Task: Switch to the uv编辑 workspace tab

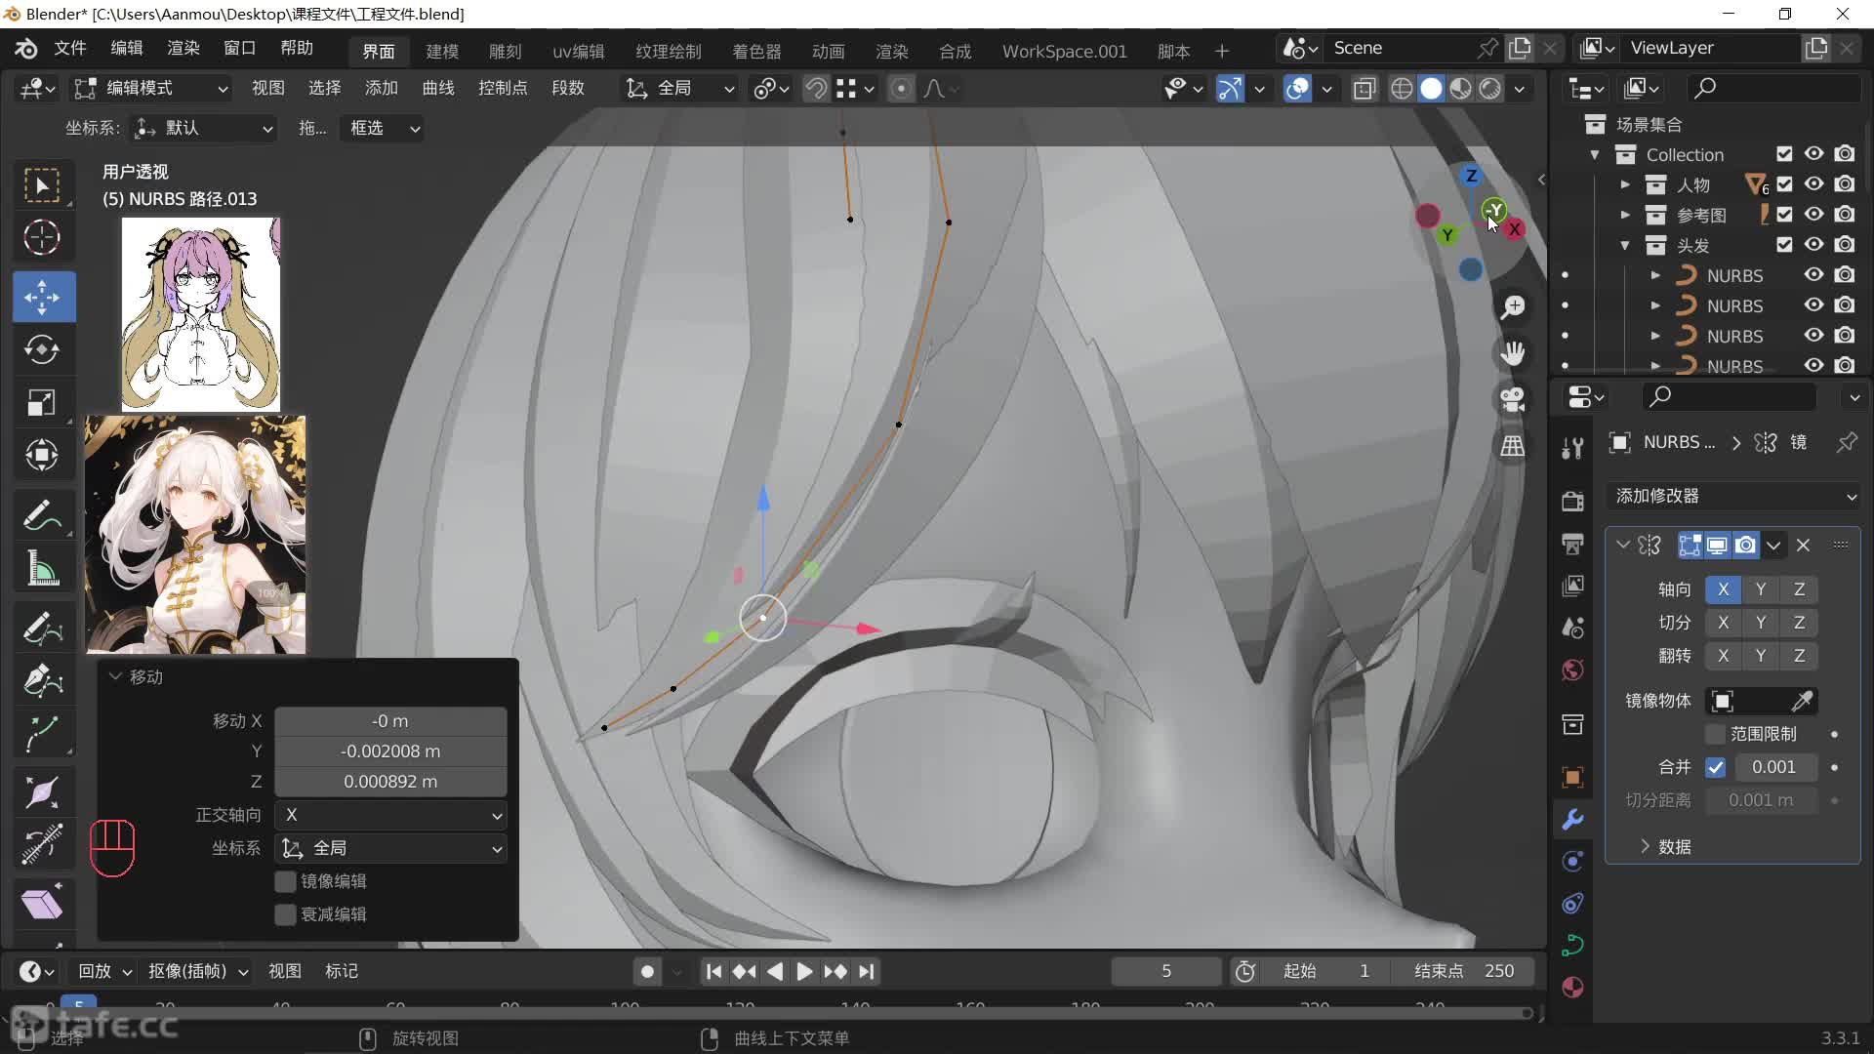Action: pyautogui.click(x=578, y=51)
